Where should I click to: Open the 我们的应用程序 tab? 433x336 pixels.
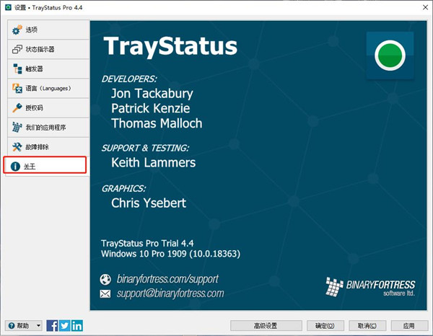point(48,128)
